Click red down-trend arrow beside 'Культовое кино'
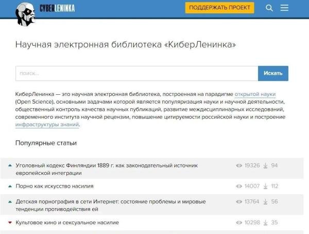Image resolution: width=309 pixels, height=234 pixels. click(10, 223)
